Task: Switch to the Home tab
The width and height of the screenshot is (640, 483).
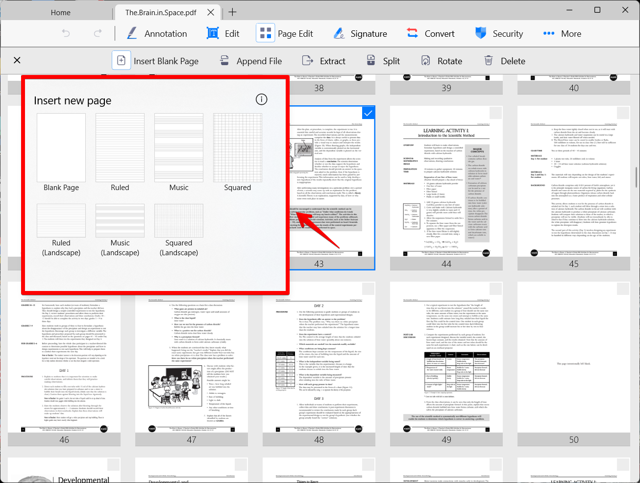Action: tap(61, 12)
